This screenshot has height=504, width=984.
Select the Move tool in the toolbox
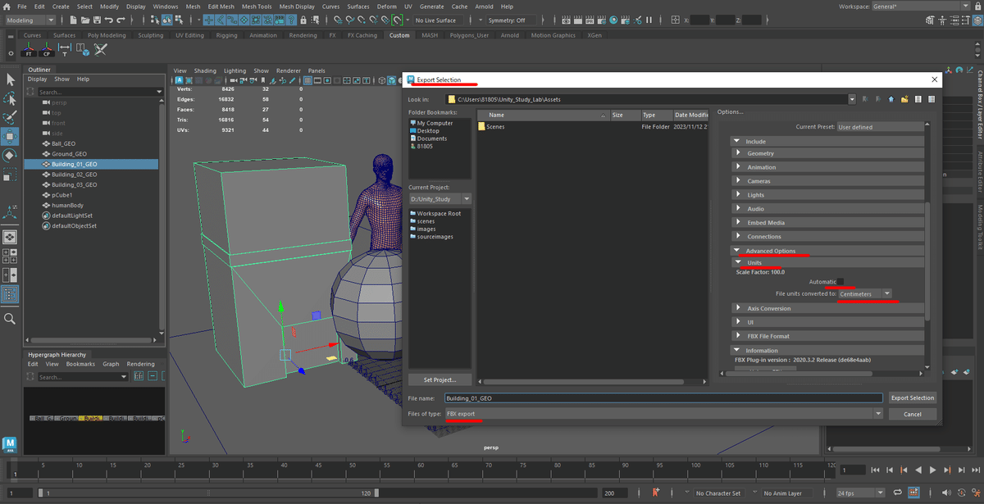coord(10,136)
